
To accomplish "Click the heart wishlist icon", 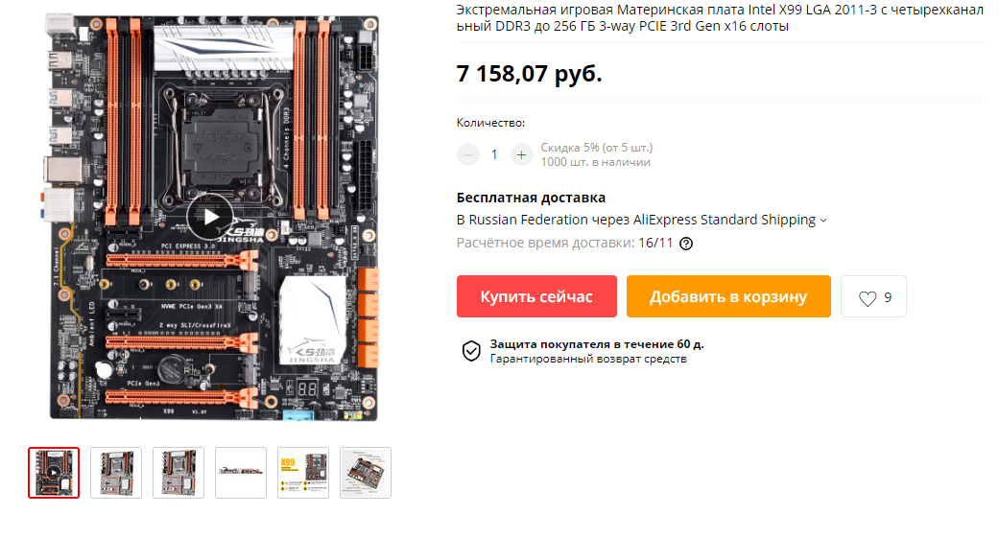I will (x=868, y=298).
